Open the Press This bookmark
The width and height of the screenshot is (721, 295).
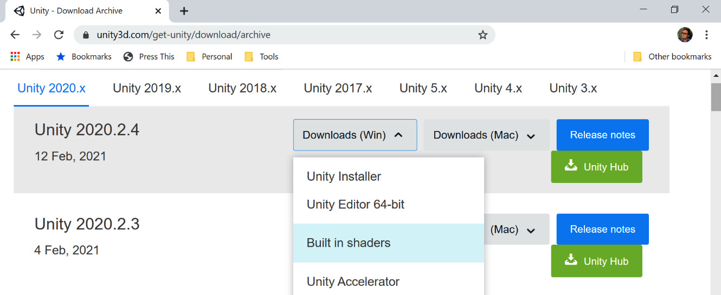click(x=149, y=56)
